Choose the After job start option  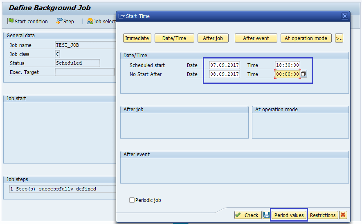click(213, 38)
